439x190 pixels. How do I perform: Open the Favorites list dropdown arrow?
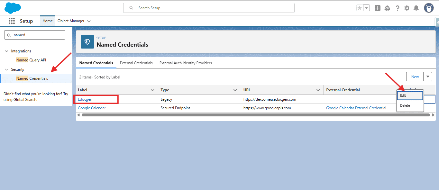click(x=366, y=8)
